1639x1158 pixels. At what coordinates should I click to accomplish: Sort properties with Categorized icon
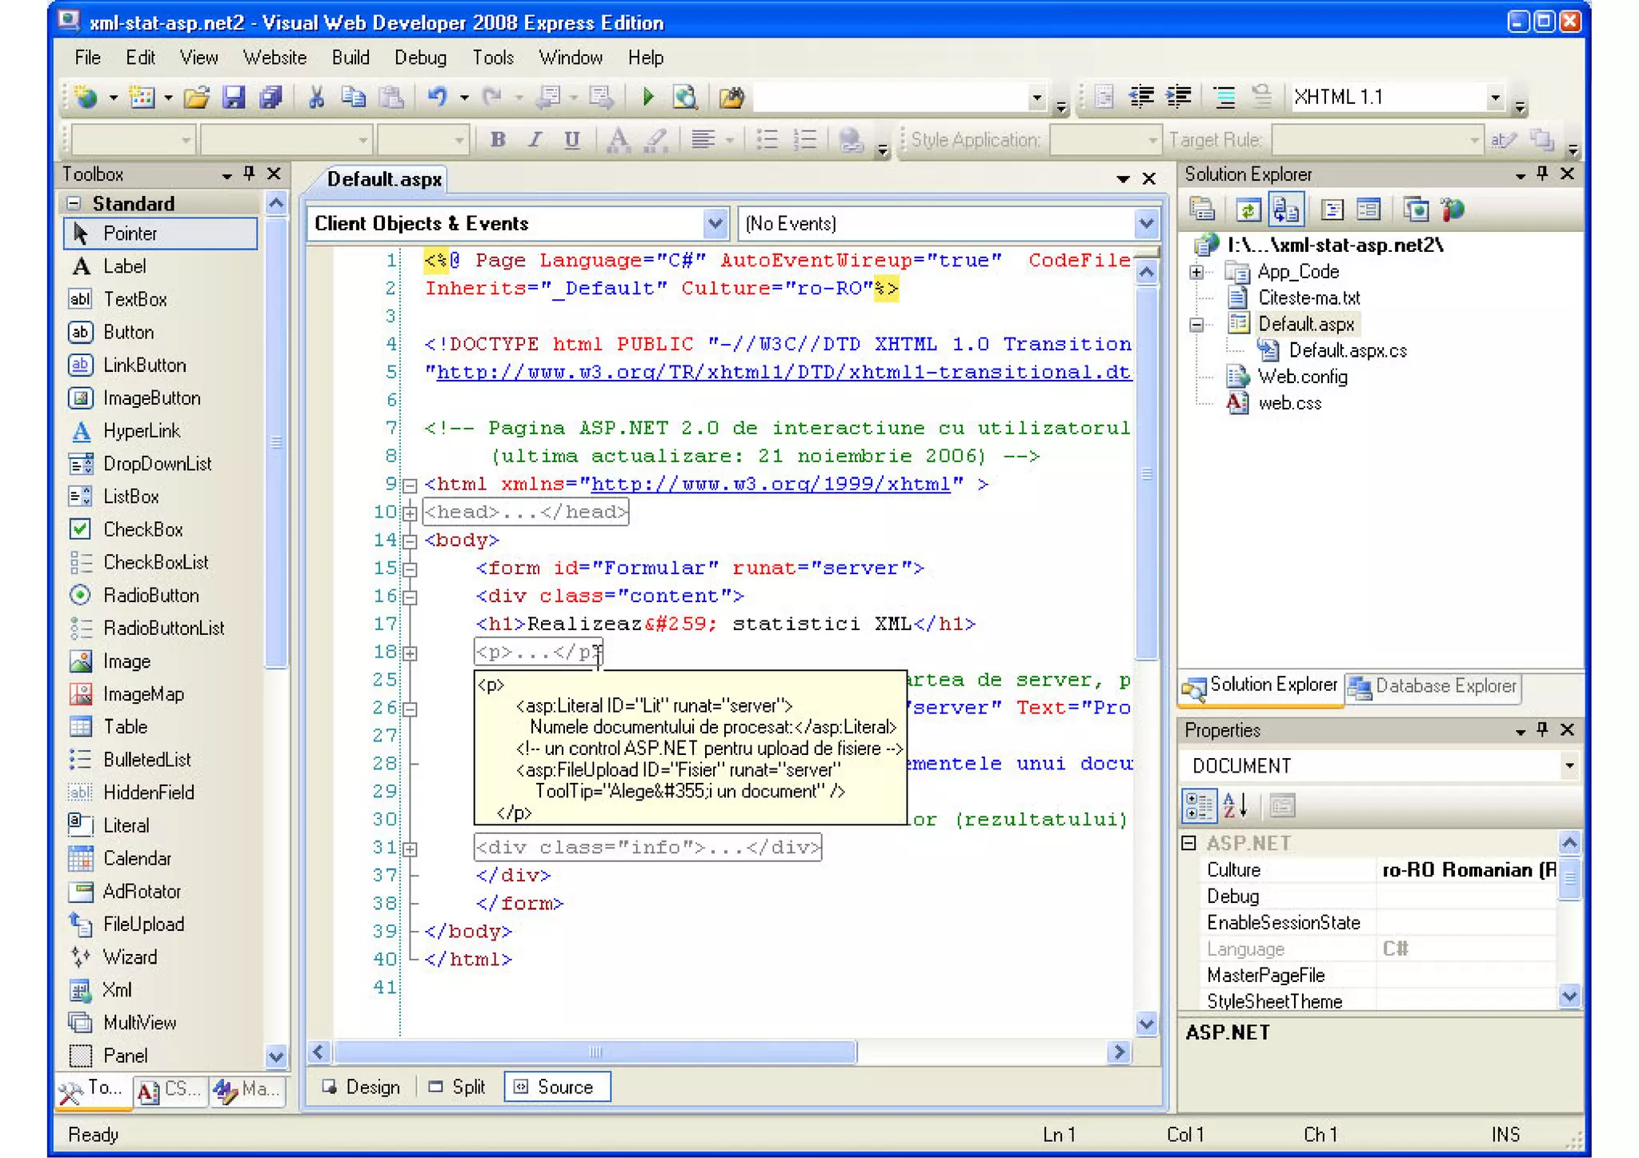(1199, 805)
